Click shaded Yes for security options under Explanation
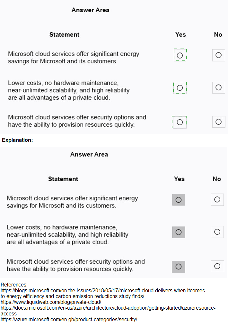The width and height of the screenshot is (228, 327). pyautogui.click(x=179, y=266)
